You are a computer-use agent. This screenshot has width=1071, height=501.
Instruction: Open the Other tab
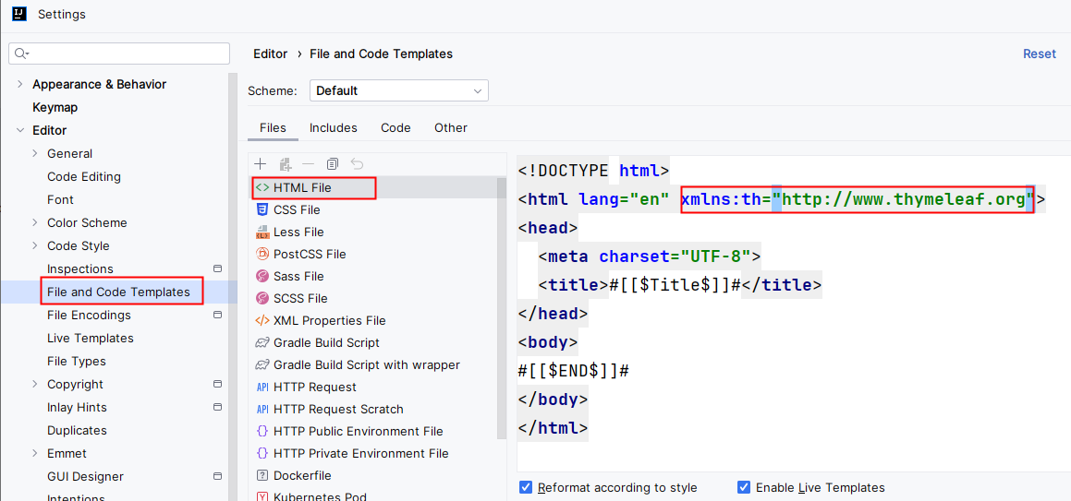click(451, 127)
